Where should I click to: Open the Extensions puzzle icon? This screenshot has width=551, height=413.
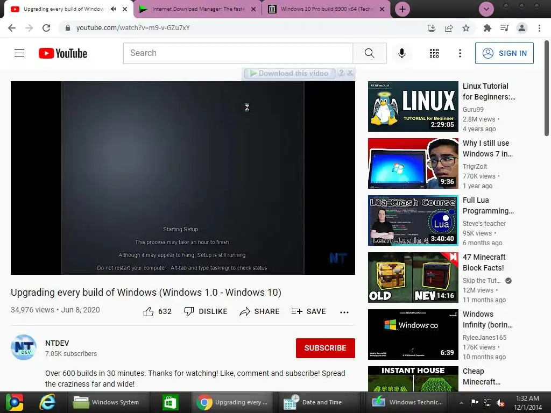pyautogui.click(x=488, y=28)
